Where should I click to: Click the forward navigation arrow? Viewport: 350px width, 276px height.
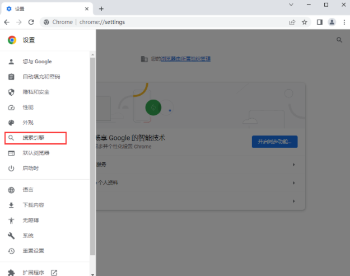19,22
